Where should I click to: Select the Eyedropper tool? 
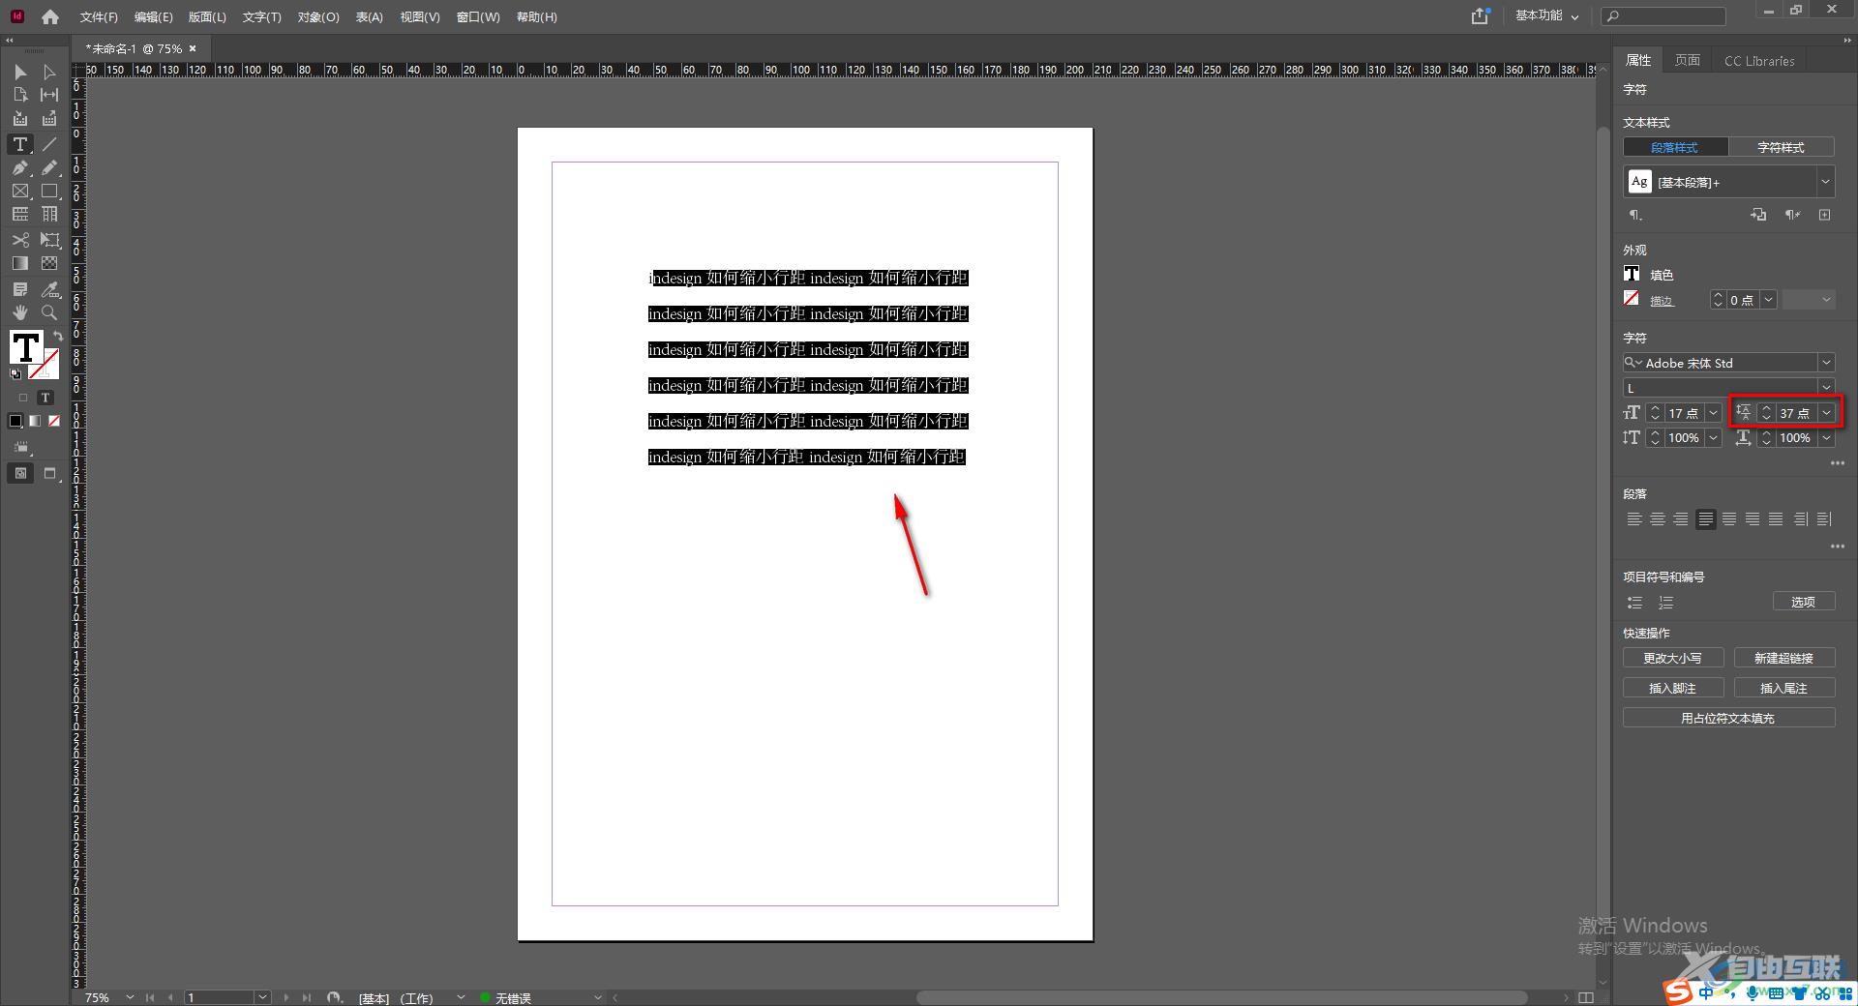(49, 289)
